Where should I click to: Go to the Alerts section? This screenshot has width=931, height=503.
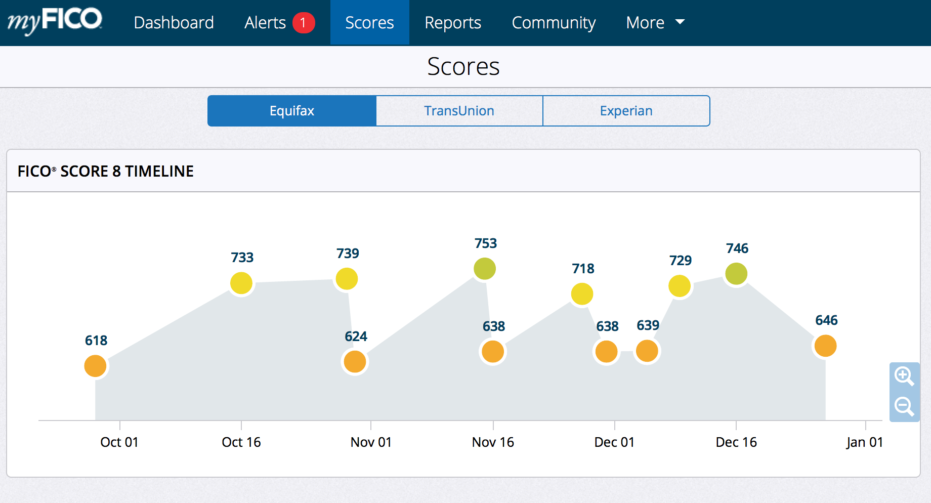(265, 23)
